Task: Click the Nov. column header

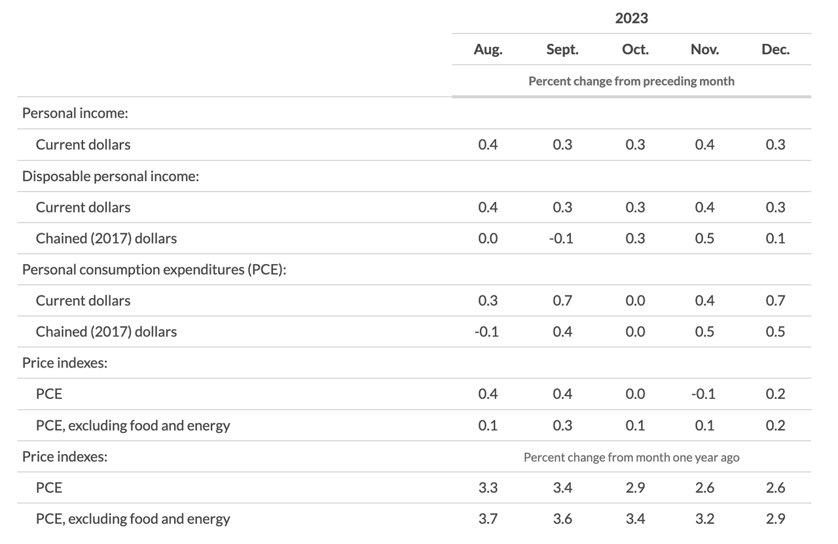Action: point(704,50)
